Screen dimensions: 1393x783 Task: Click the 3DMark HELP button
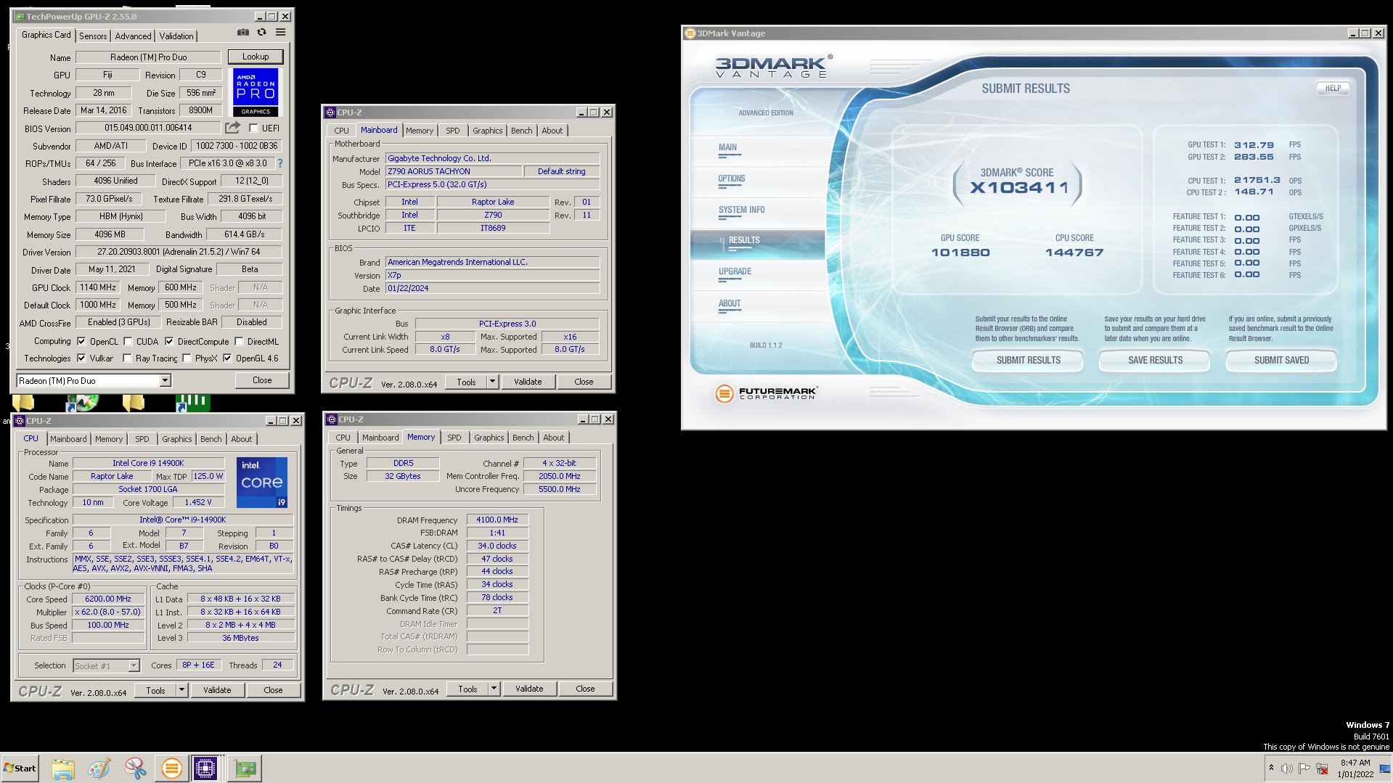click(1333, 88)
